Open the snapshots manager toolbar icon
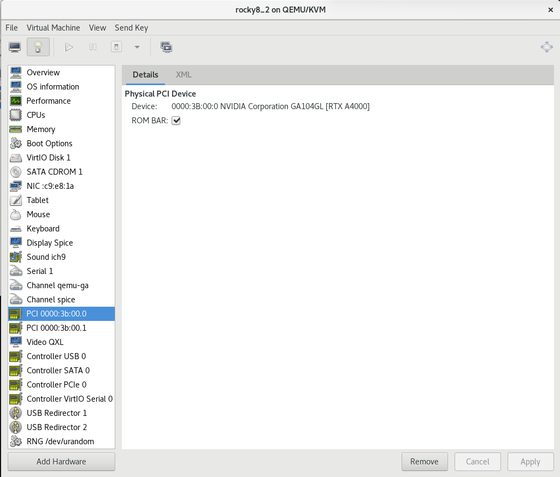Image resolution: width=560 pixels, height=477 pixels. pyautogui.click(x=166, y=47)
